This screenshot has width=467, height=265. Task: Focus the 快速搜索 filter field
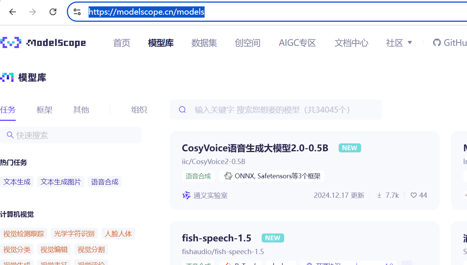pos(71,135)
